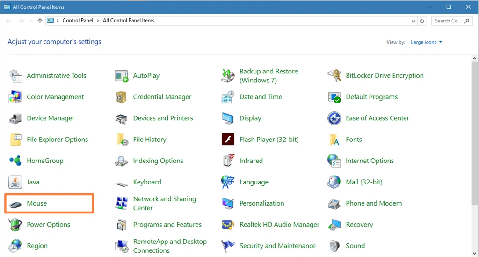479x257 pixels.
Task: Click the scrollbar down arrow
Action: click(474, 253)
